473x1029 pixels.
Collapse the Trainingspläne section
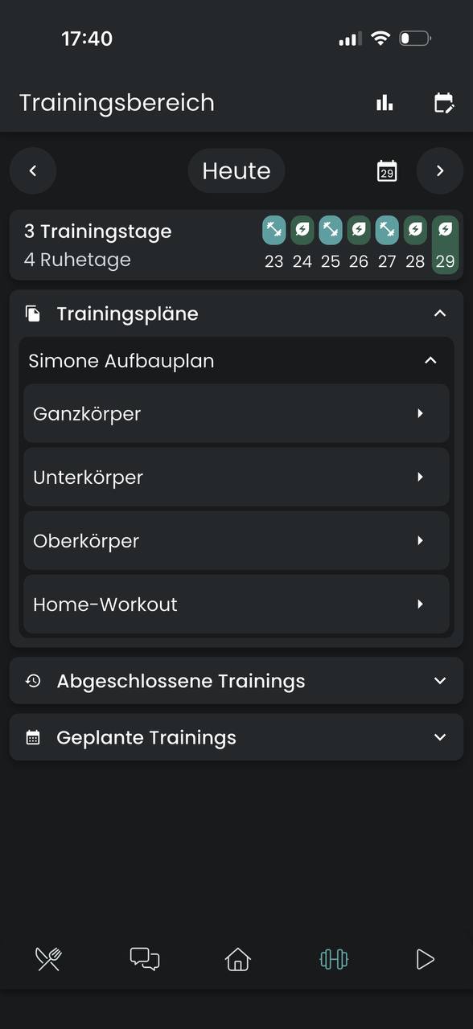(x=439, y=314)
